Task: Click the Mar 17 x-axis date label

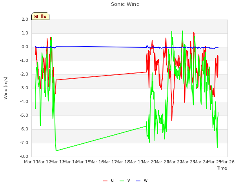Action: 110,162
